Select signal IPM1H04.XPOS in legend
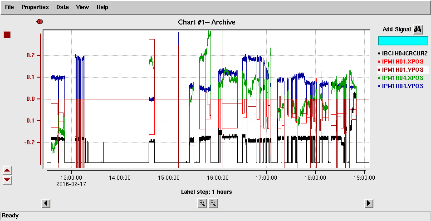This screenshot has width=431, height=221. click(x=402, y=78)
